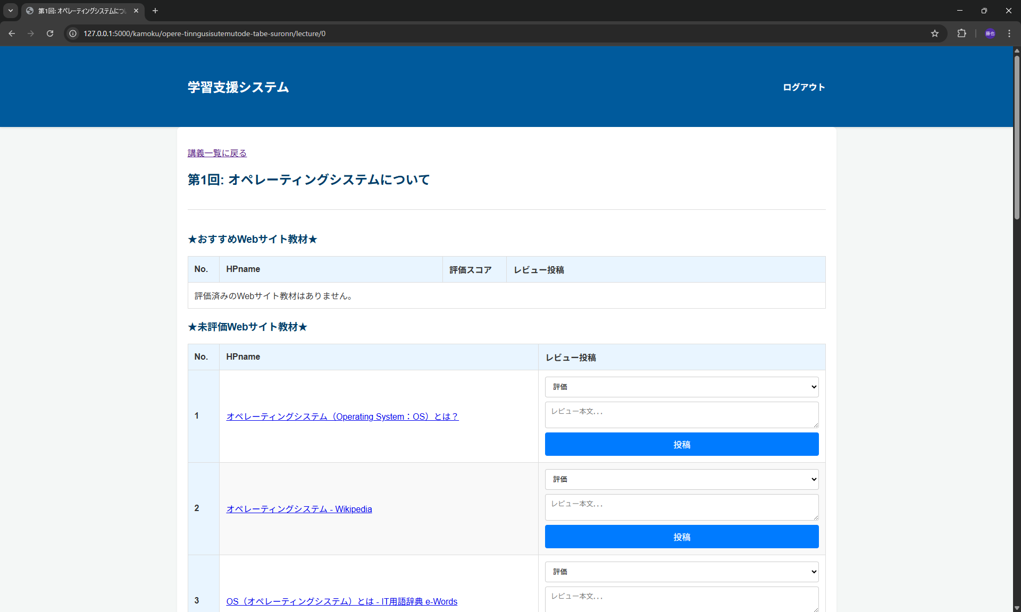Open new tab with plus icon
Image resolution: width=1021 pixels, height=612 pixels.
point(155,11)
